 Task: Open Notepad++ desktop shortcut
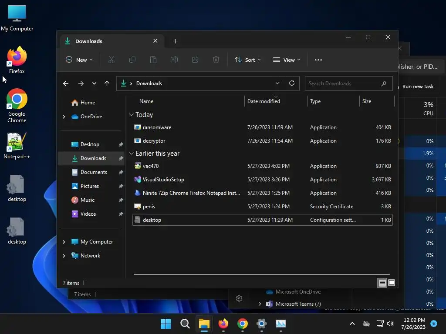[x=17, y=146]
